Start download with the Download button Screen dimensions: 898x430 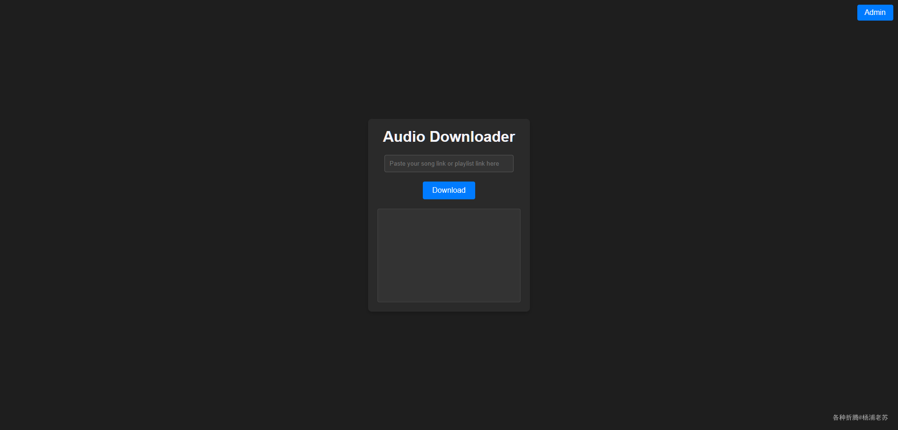tap(449, 190)
